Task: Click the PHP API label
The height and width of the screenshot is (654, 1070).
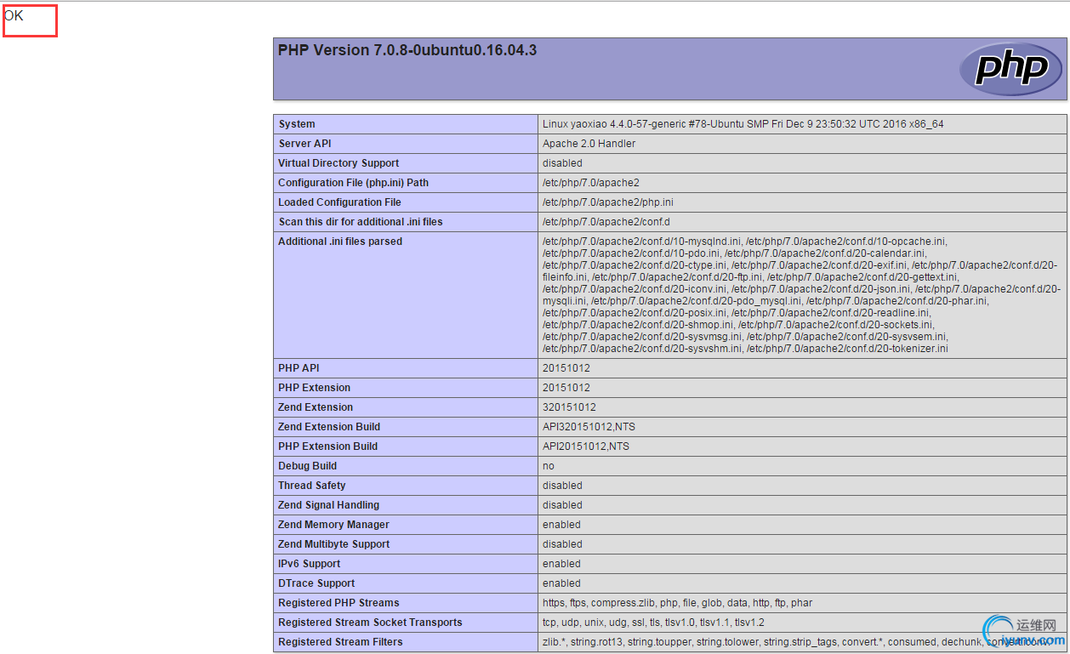Action: 299,368
